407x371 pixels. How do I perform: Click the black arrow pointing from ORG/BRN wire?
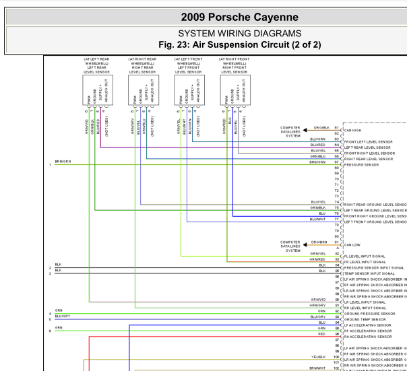pos(305,244)
